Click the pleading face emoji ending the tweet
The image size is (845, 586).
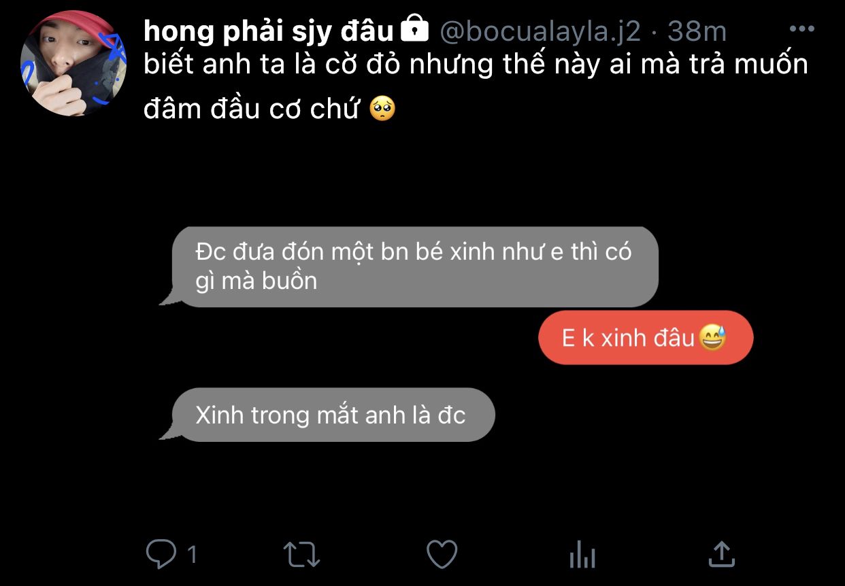click(x=382, y=108)
